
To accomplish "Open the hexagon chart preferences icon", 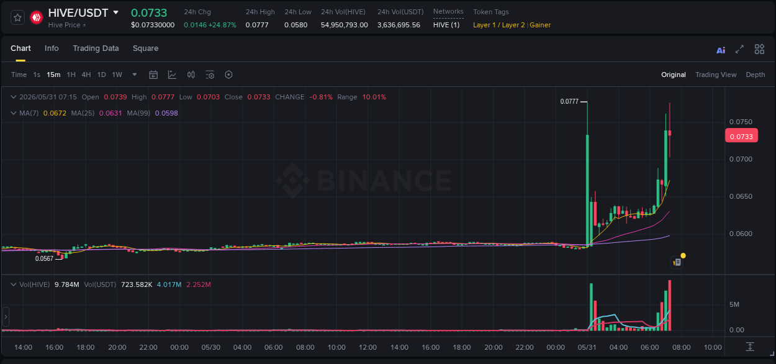I will (x=228, y=75).
